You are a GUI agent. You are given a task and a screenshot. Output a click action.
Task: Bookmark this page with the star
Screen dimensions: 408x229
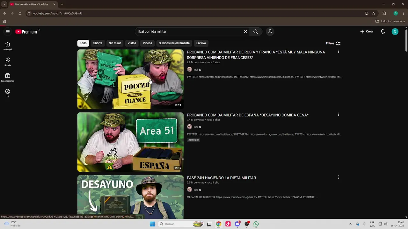tap(374, 13)
